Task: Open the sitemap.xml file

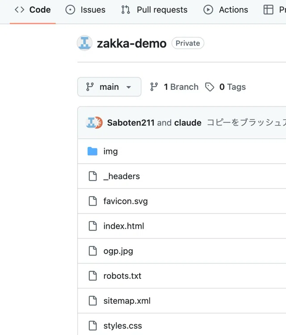Action: pos(127,301)
